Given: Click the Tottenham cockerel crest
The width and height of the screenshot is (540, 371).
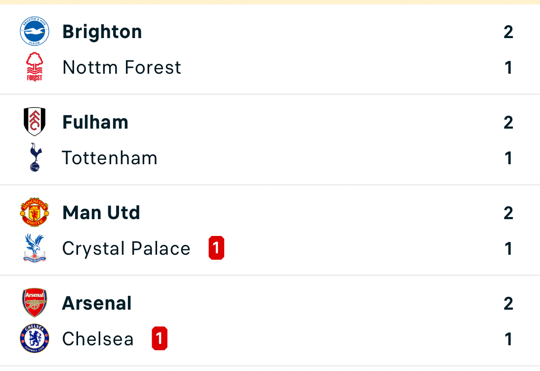Looking at the screenshot, I should click(35, 158).
